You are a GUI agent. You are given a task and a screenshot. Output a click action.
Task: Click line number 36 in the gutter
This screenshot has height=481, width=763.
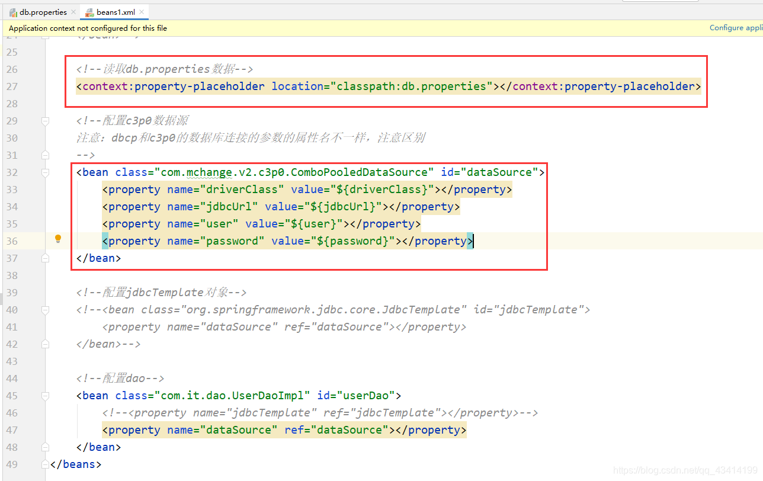pyautogui.click(x=12, y=241)
